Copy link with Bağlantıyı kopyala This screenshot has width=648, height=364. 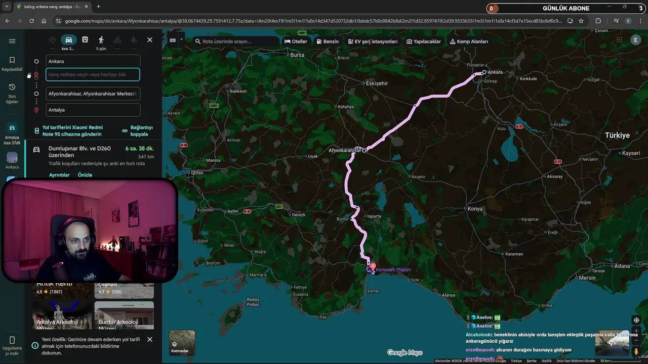pos(137,131)
